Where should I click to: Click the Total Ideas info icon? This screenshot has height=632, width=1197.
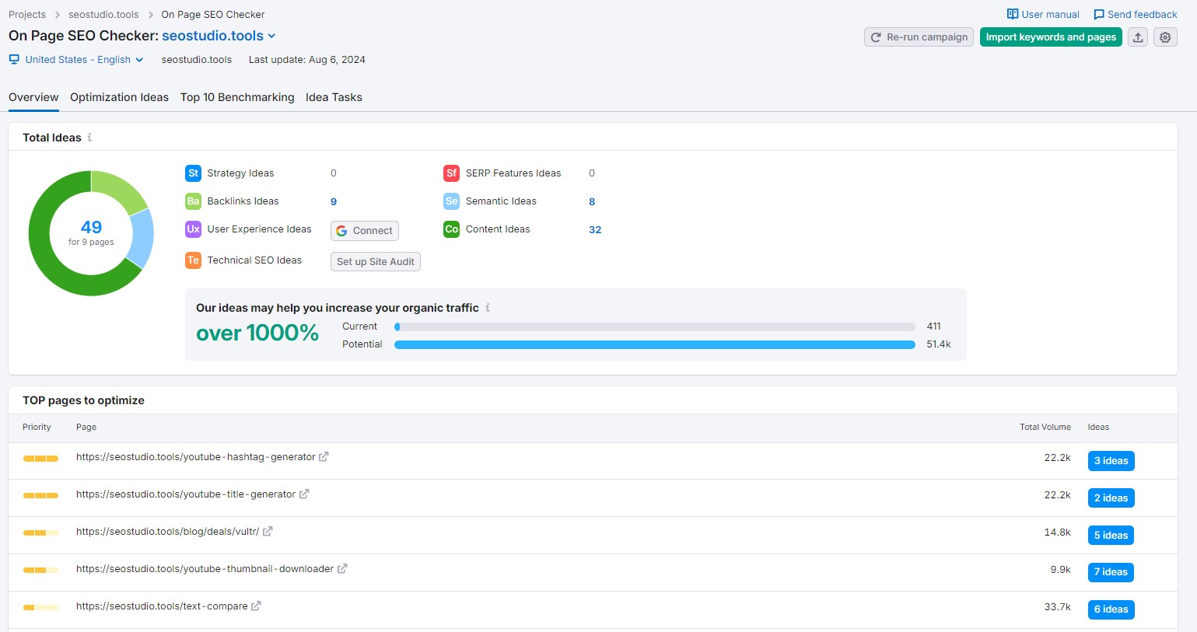89,138
